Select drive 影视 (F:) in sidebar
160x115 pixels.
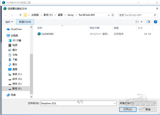16,88
